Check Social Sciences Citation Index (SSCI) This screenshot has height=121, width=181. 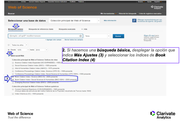(x=13, y=65)
